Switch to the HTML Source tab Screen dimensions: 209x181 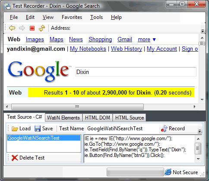point(130,118)
